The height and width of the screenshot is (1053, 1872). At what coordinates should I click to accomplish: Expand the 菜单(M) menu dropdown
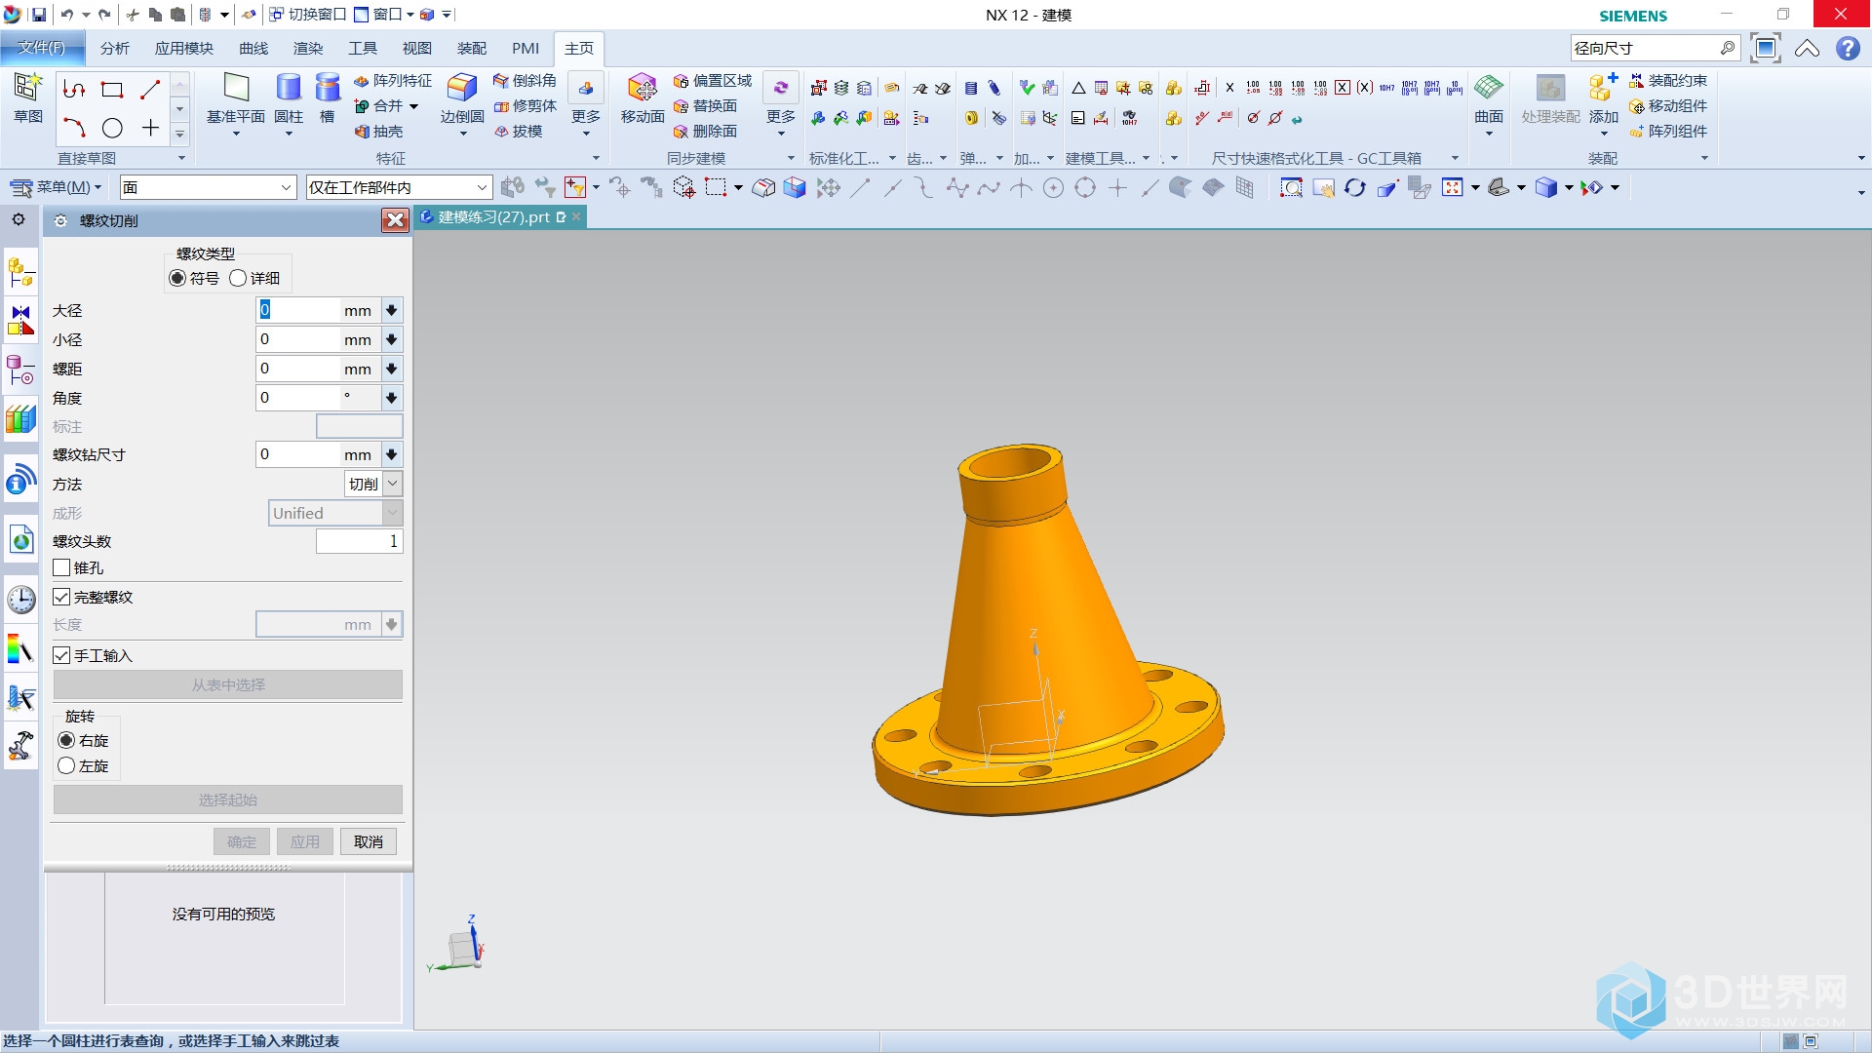[x=57, y=187]
